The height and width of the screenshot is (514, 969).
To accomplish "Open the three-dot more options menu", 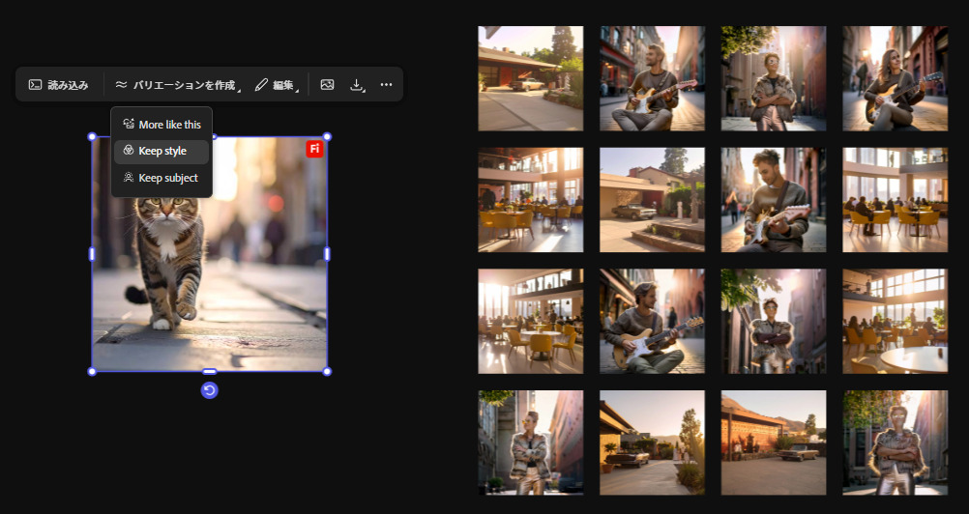I will click(x=386, y=85).
